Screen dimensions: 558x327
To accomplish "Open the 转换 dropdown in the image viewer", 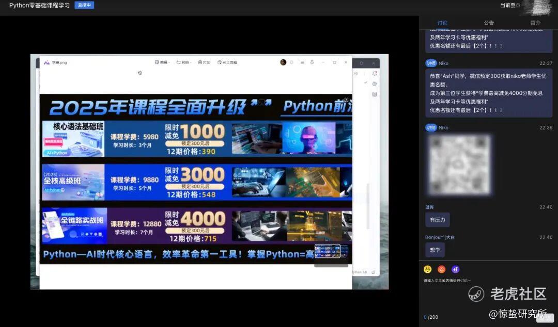I will click(183, 62).
